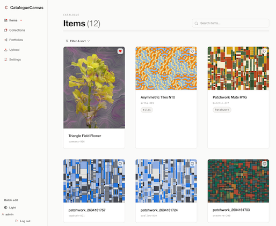Favorite patchwork_2604161724 with the heart

tap(192, 164)
